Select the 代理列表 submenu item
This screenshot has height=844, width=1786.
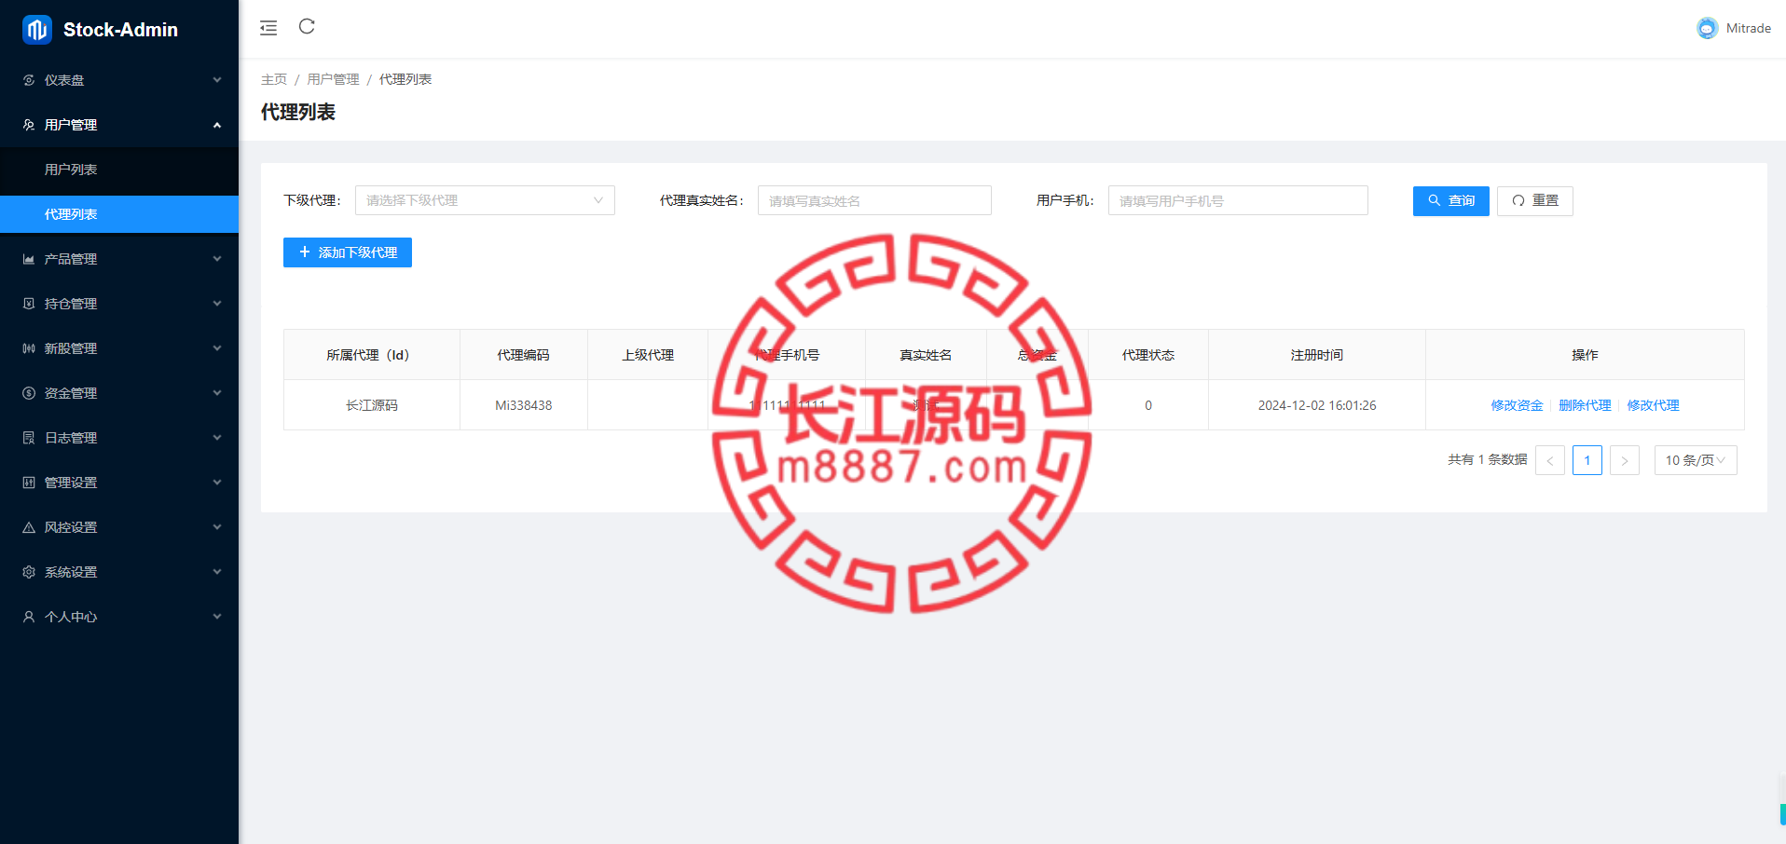[x=119, y=214]
